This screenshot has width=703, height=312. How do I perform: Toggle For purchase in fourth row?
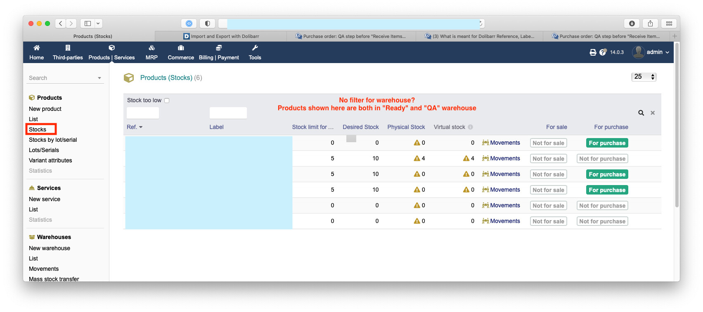[x=607, y=190]
